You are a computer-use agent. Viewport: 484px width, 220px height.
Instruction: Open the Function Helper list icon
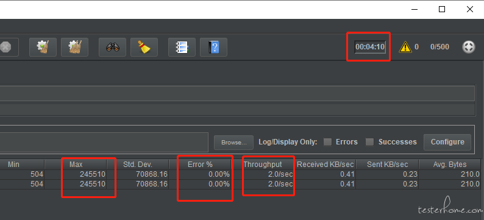pyautogui.click(x=182, y=47)
